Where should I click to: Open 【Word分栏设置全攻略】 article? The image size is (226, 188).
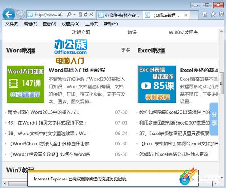click(x=49, y=154)
